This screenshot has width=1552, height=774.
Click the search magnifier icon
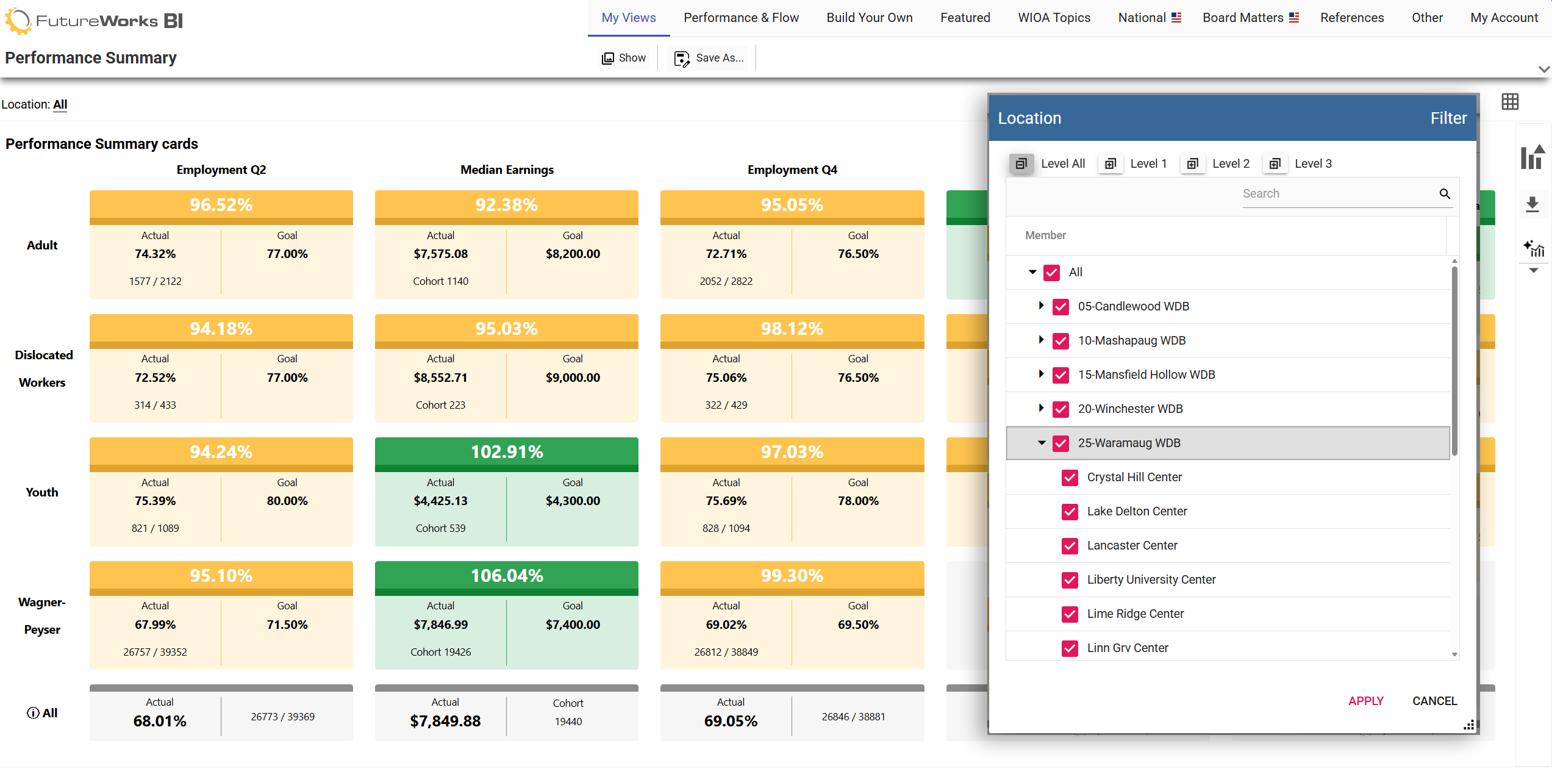coord(1445,193)
